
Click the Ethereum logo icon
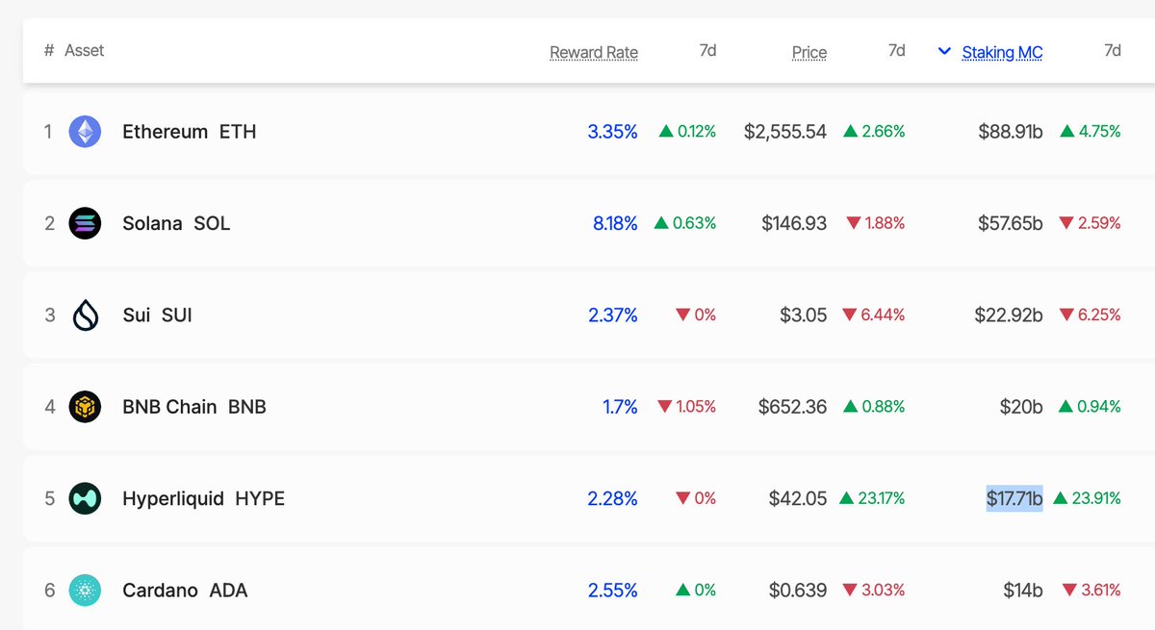(x=85, y=132)
